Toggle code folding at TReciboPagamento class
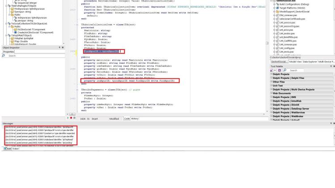This screenshot has width=335, height=188. [x=77, y=90]
